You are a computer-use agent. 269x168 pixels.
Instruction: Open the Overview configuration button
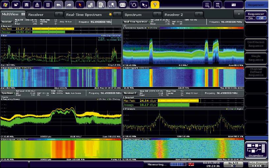(256, 150)
